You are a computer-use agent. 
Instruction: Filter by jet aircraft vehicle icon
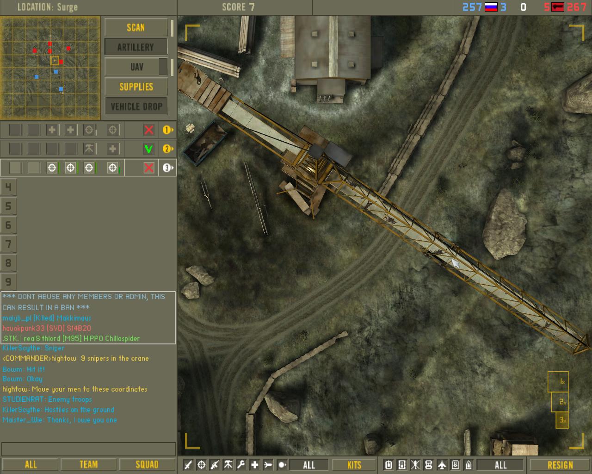(x=442, y=465)
